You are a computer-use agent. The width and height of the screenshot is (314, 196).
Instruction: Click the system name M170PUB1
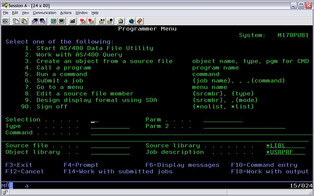pyautogui.click(x=293, y=35)
